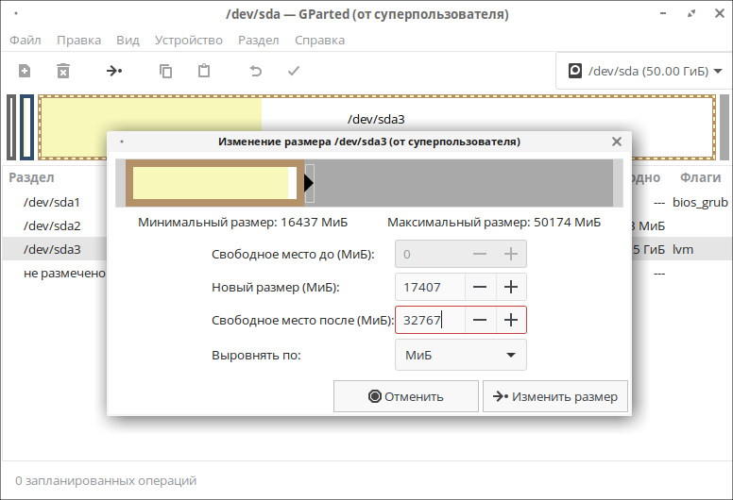Open the Устройство menu
The width and height of the screenshot is (733, 500).
pos(189,40)
